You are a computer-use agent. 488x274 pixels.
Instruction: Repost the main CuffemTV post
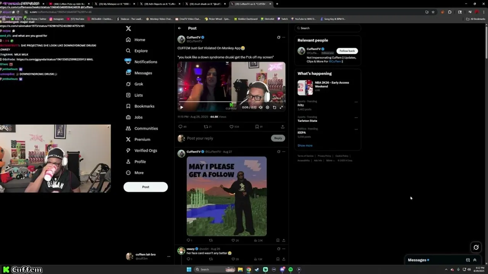coord(208,127)
